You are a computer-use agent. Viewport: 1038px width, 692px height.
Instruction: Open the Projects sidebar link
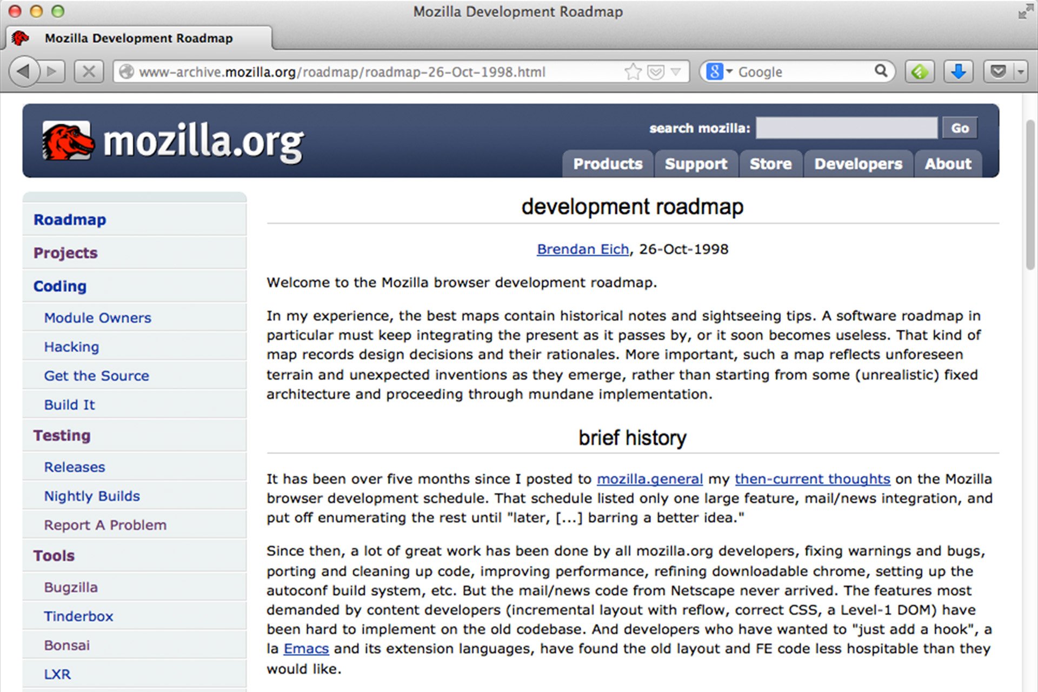(65, 252)
